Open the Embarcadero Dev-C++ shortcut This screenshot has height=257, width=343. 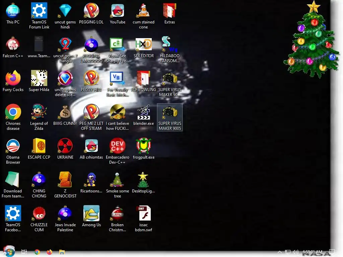click(118, 151)
